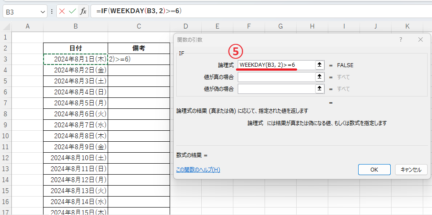432x215 pixels.
Task: Click the 備考 cell beside 2024年8月3日(土)
Action: point(139,81)
